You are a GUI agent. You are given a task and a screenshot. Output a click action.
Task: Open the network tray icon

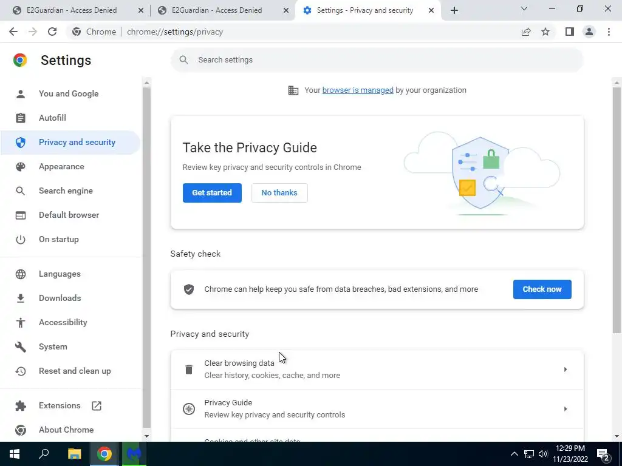click(x=529, y=454)
